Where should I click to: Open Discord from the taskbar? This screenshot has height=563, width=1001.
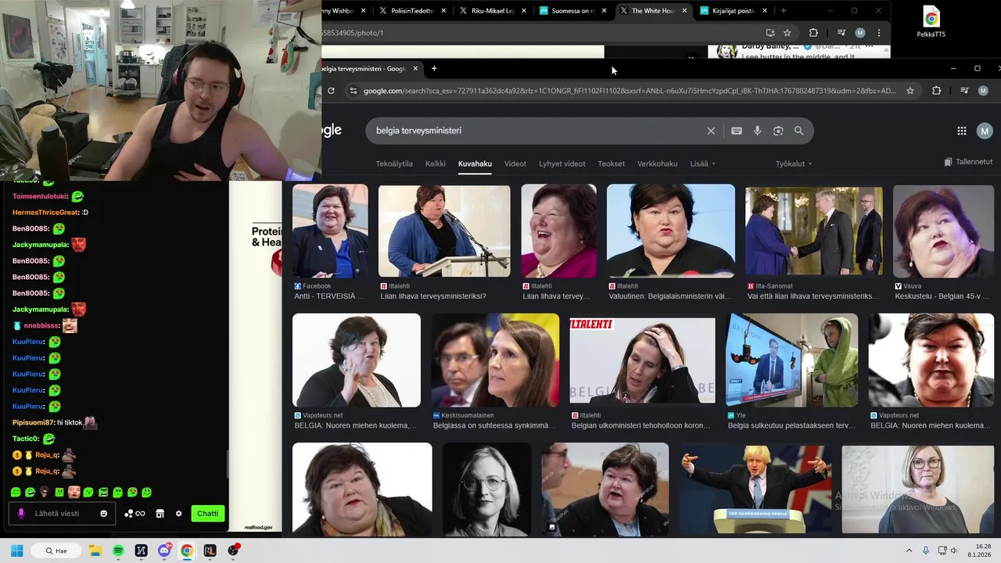pos(164,550)
